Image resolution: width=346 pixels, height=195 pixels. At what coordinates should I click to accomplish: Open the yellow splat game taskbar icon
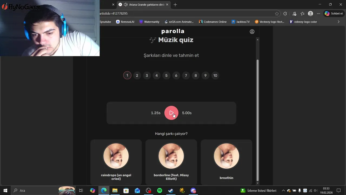click(x=182, y=190)
